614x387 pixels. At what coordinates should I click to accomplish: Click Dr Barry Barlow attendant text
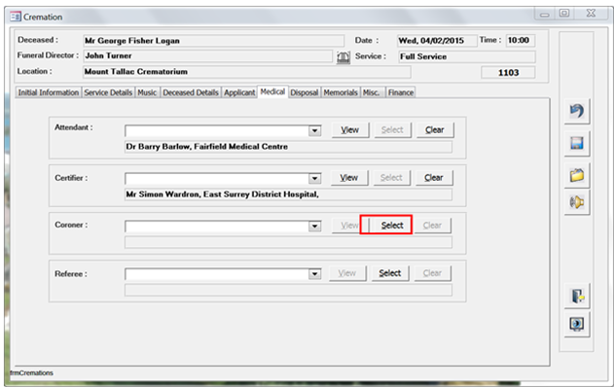tap(206, 147)
